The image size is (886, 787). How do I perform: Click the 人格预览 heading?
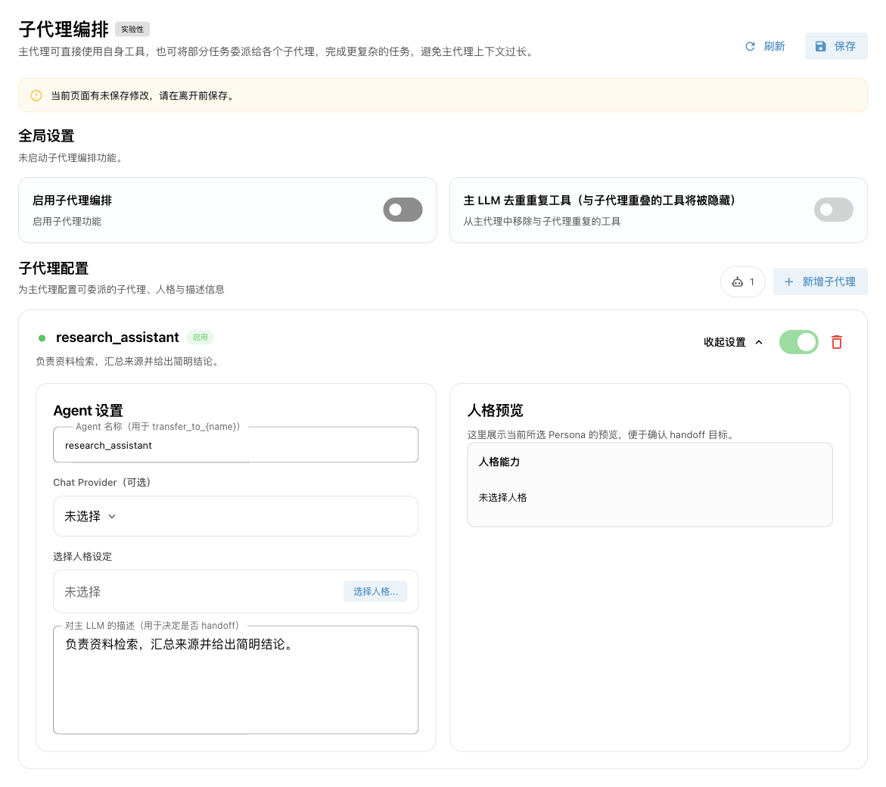point(495,410)
